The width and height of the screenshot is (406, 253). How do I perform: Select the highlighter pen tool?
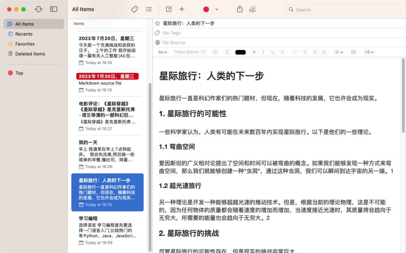pos(227,52)
